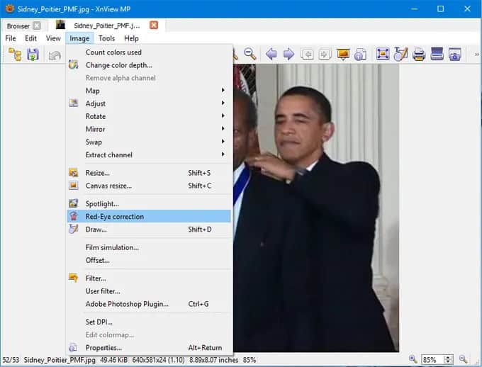482x367 pixels.
Task: Go to next image with right arrow
Action: tap(288, 54)
